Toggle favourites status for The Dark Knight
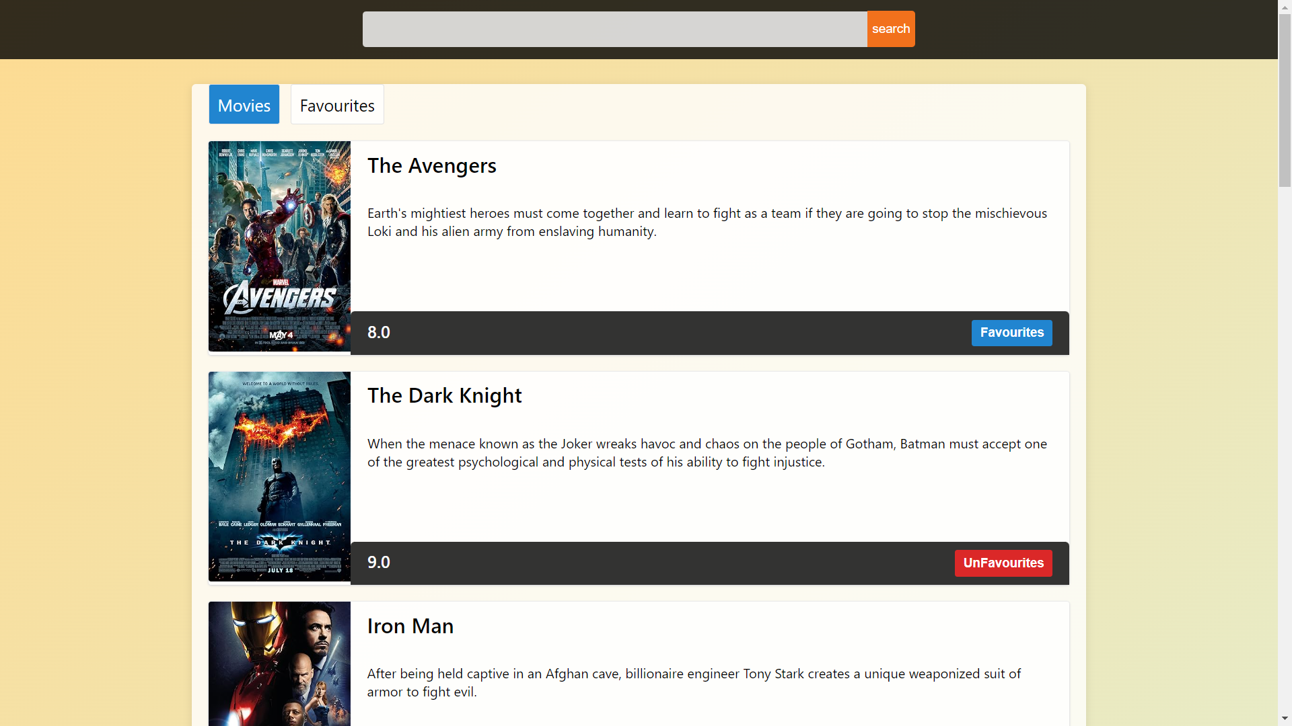Screen dimensions: 1292x726 [x=1003, y=563]
